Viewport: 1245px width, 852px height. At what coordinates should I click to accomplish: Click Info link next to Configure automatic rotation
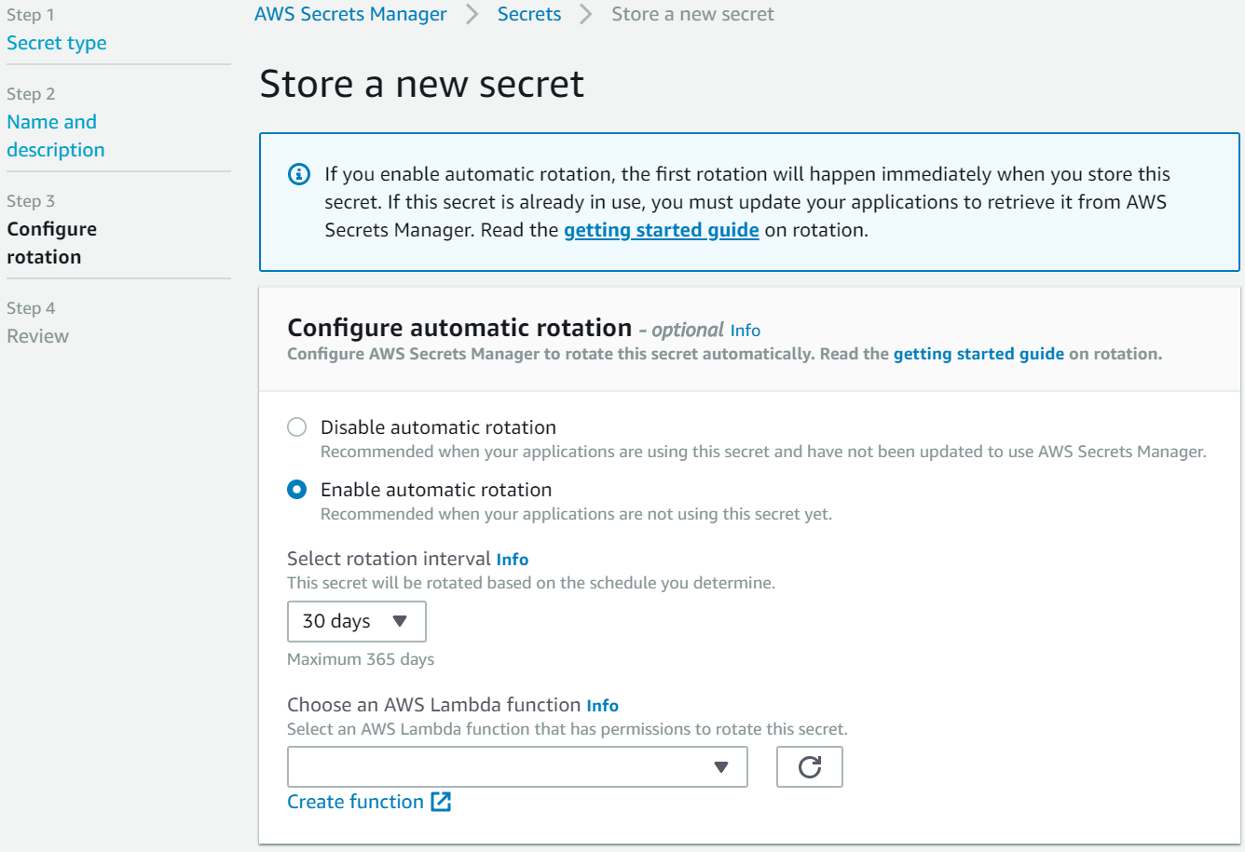pyautogui.click(x=746, y=331)
